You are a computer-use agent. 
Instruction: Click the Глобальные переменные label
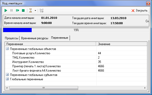27,79
